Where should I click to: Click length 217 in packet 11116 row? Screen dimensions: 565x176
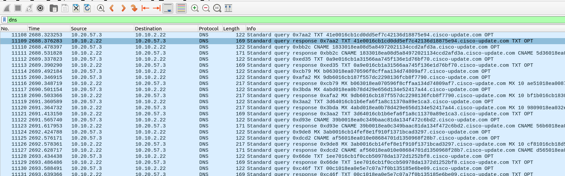(240, 83)
